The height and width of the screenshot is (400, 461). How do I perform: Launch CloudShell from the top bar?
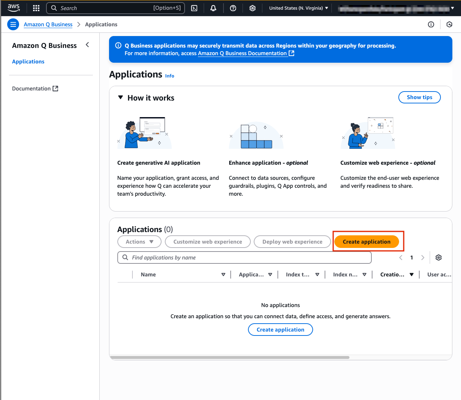pos(194,8)
